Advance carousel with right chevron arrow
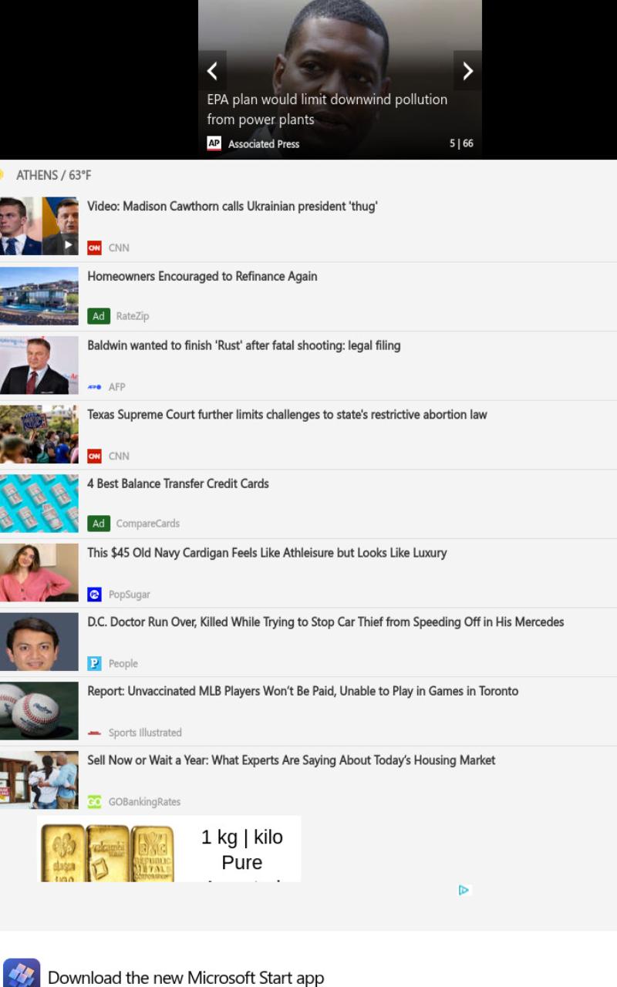The height and width of the screenshot is (987, 617). 467,71
